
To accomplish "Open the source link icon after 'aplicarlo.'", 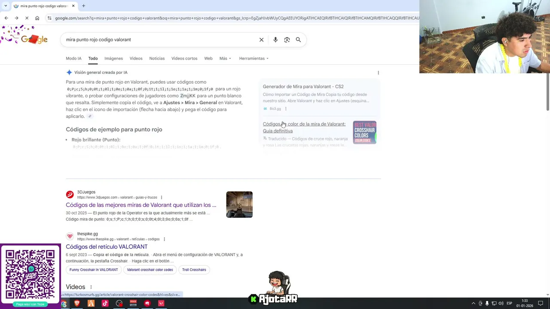I will (x=90, y=116).
